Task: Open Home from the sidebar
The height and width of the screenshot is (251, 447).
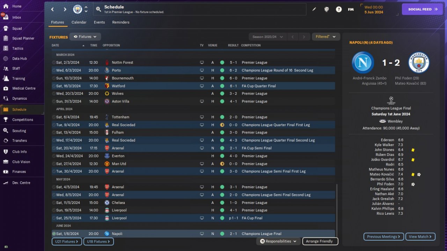Action: click(22, 6)
